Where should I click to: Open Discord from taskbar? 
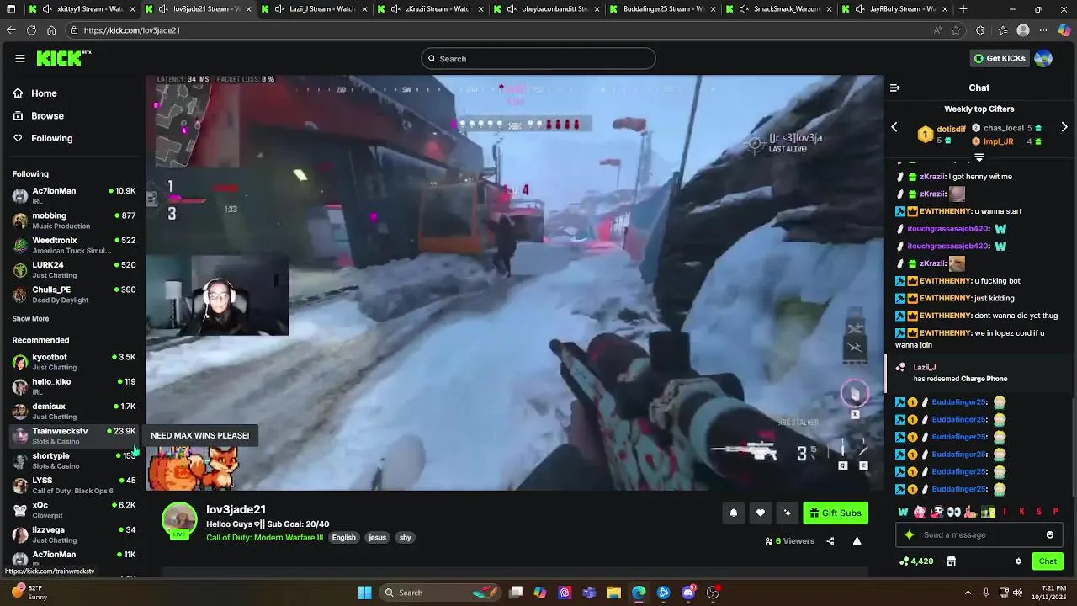[x=688, y=593]
